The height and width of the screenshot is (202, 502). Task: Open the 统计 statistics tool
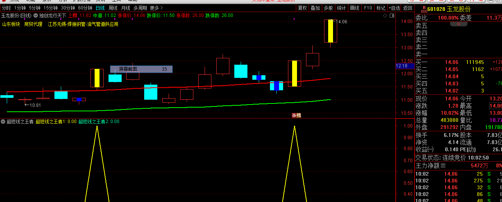(x=341, y=8)
